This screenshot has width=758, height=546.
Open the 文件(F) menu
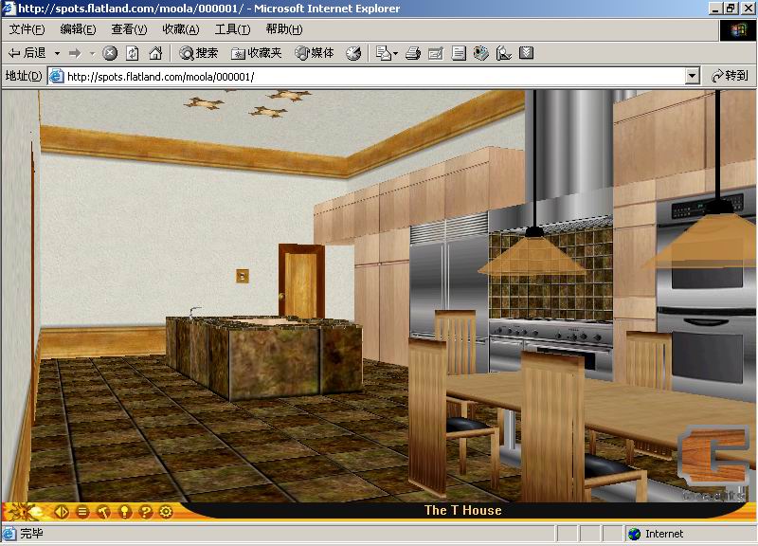pyautogui.click(x=27, y=29)
